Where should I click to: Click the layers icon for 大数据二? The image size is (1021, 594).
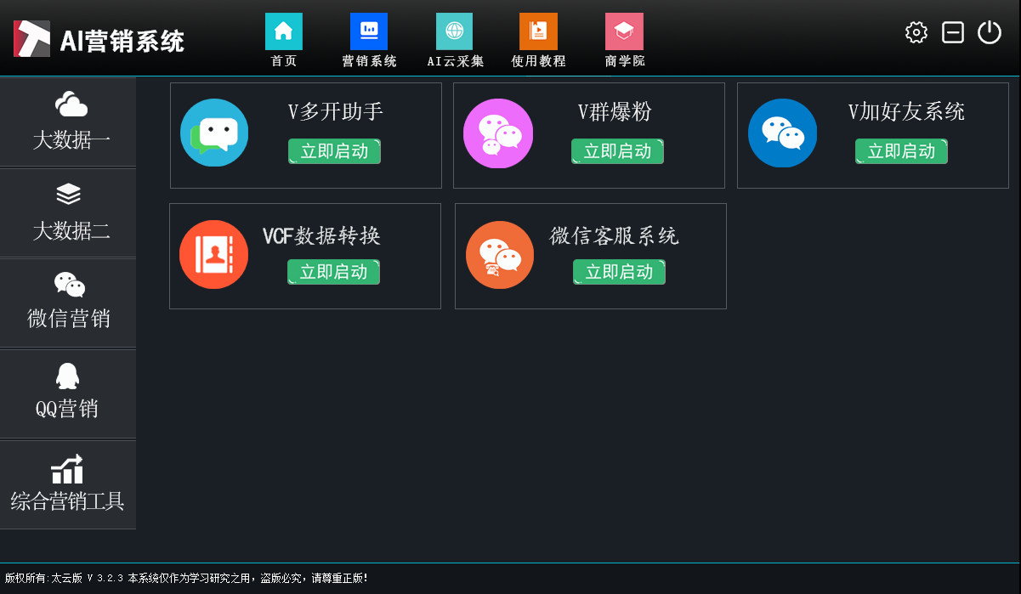[69, 195]
